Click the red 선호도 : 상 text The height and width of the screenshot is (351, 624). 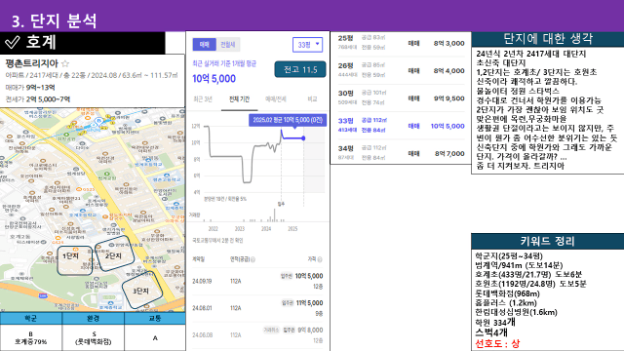point(497,343)
